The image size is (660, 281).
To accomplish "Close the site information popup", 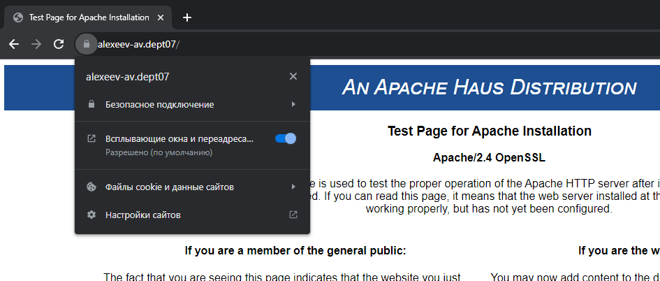I will pyautogui.click(x=293, y=76).
